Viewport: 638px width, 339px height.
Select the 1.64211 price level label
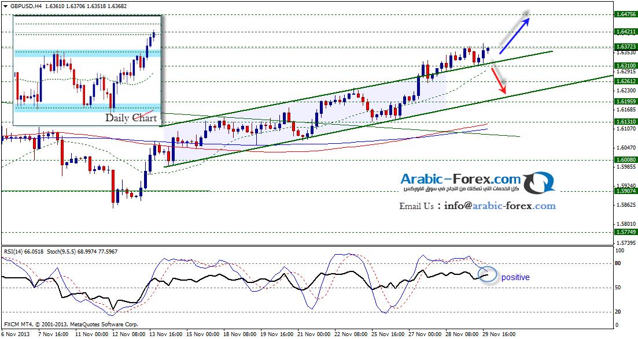coord(626,31)
